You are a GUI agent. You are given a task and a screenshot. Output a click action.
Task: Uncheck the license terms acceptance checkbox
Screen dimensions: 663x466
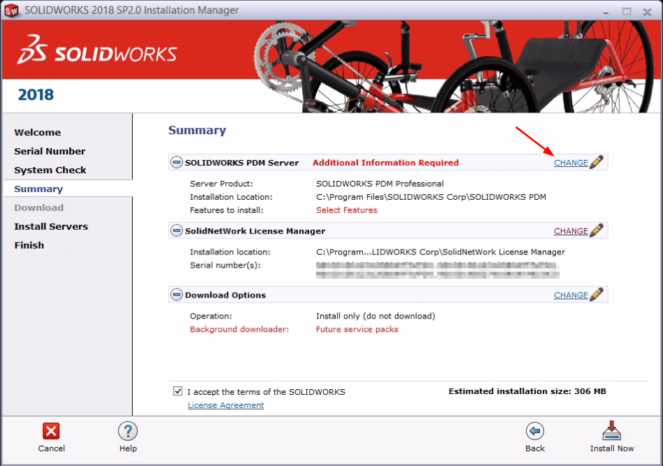pos(178,391)
